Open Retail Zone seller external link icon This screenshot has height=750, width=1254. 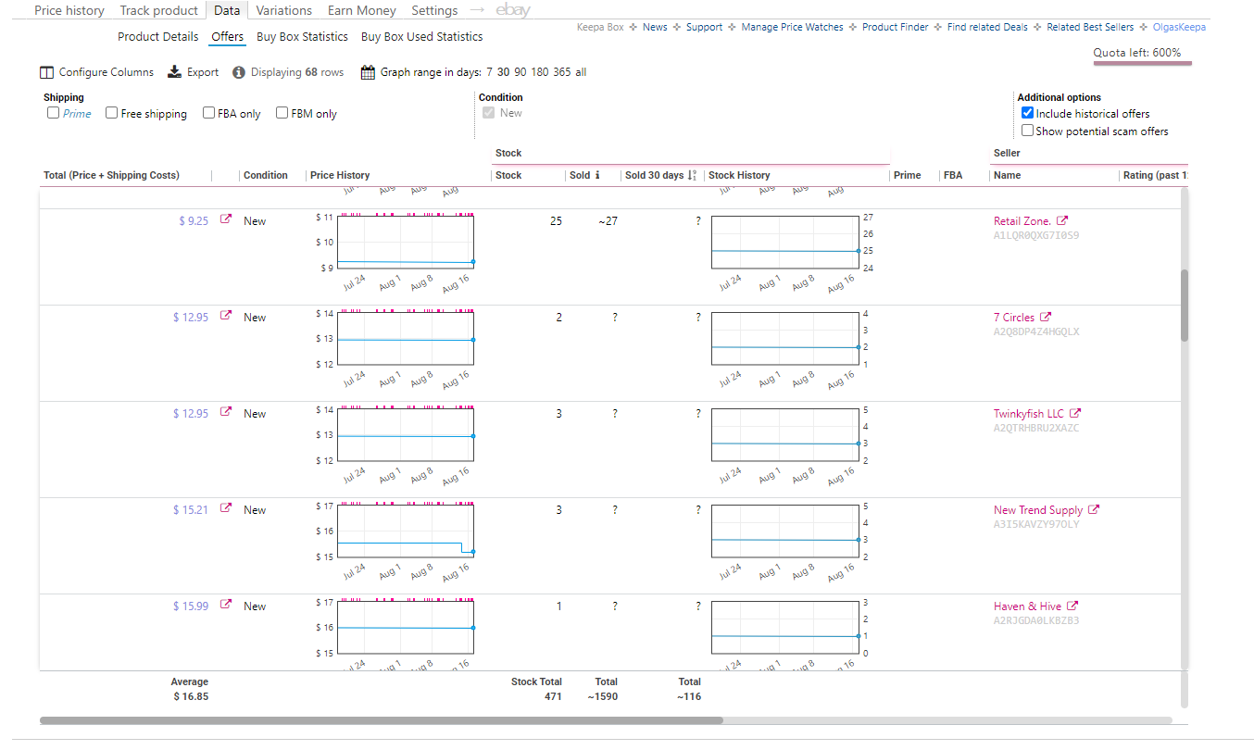pos(1062,220)
